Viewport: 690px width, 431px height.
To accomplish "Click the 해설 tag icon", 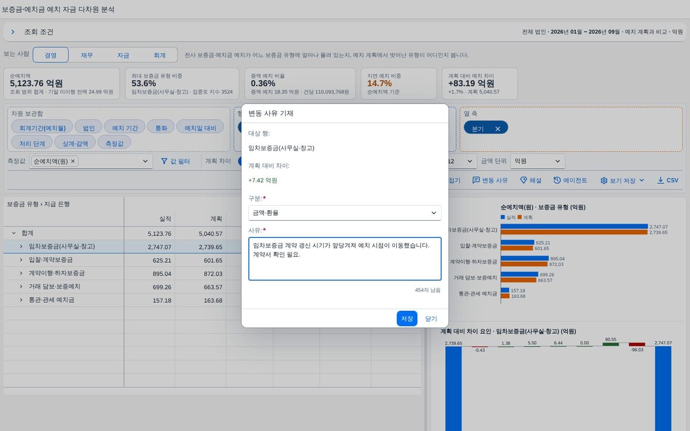I will tap(523, 180).
